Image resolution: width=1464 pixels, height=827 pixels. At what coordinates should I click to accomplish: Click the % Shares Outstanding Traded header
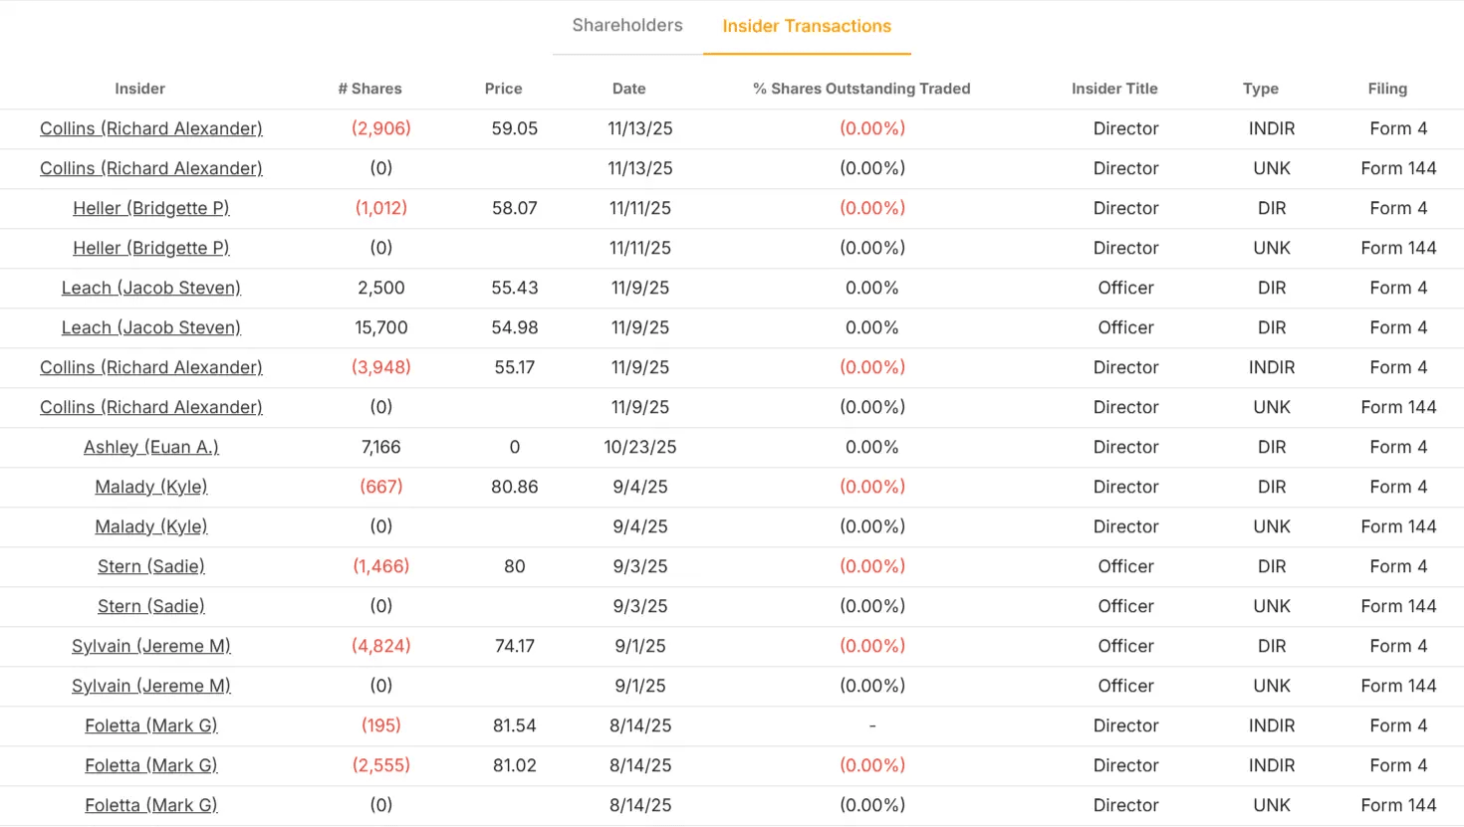(x=861, y=89)
